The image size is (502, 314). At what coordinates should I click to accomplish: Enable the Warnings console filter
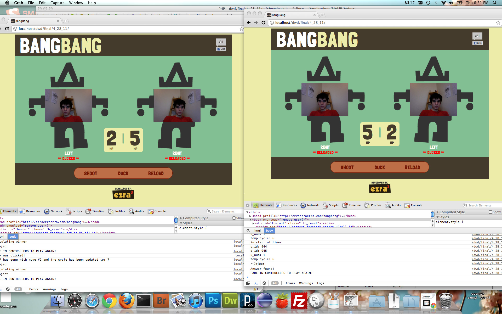306,283
